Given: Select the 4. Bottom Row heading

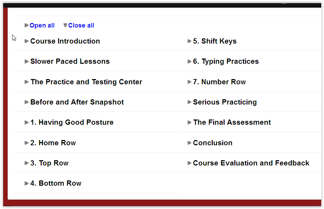Looking at the screenshot, I should coord(56,183).
